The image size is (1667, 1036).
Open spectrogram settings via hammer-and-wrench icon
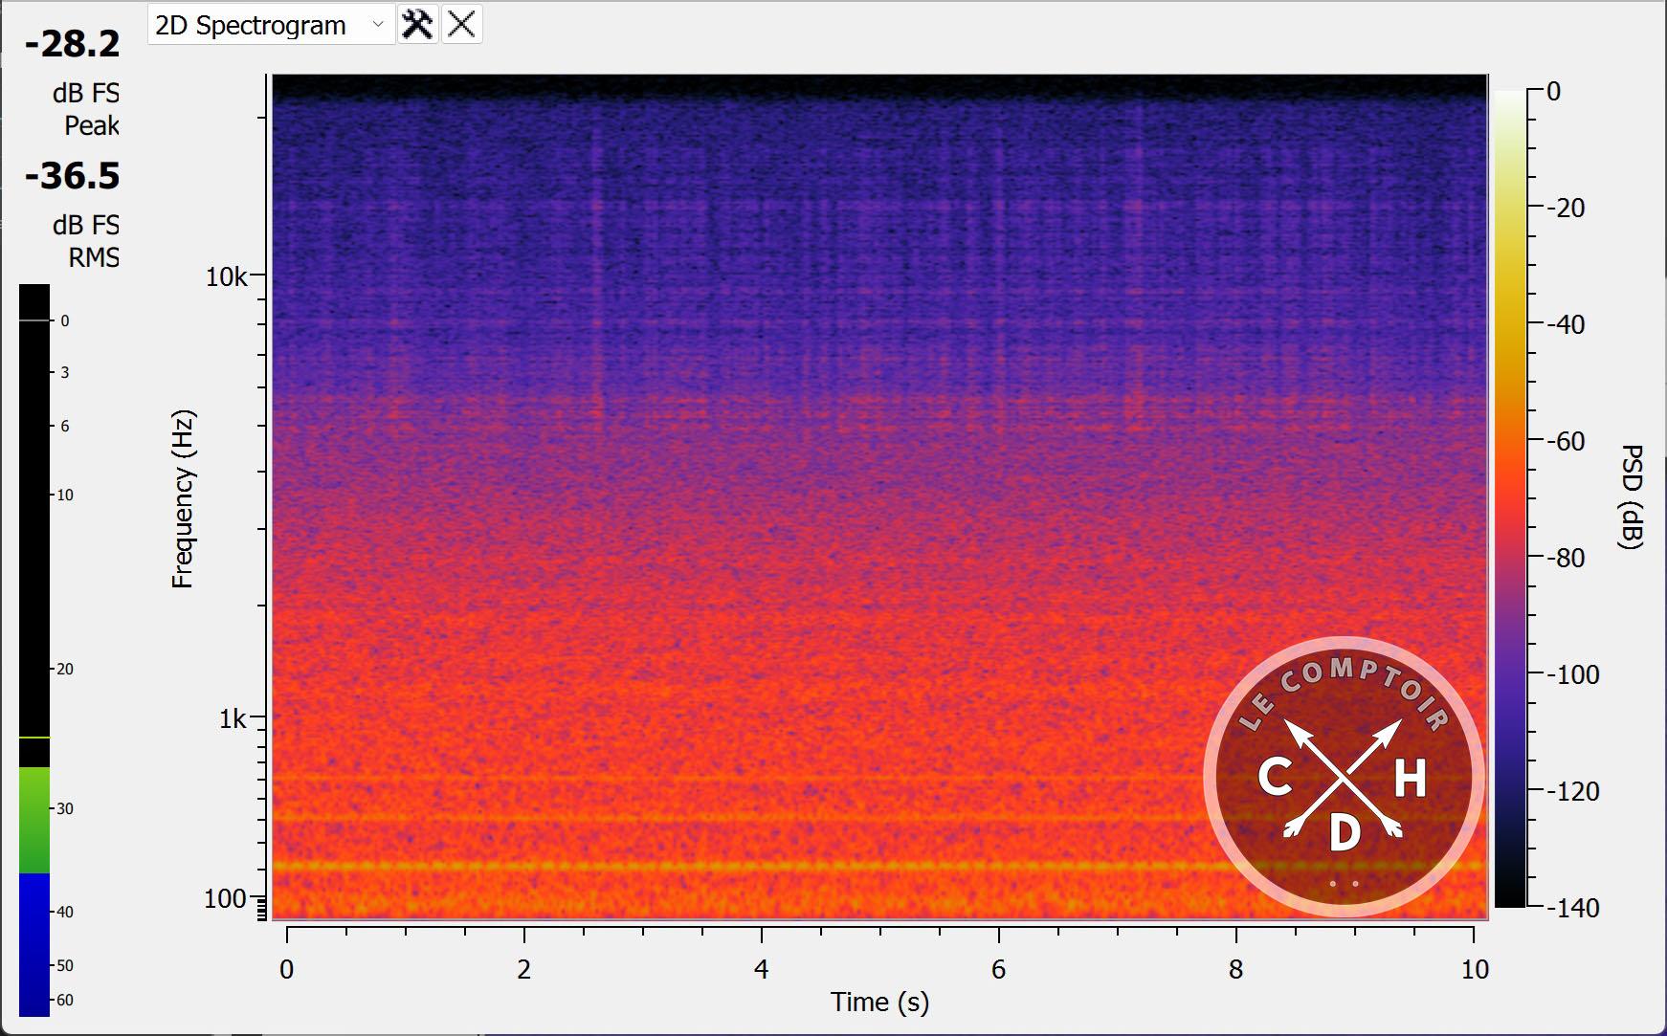click(417, 24)
